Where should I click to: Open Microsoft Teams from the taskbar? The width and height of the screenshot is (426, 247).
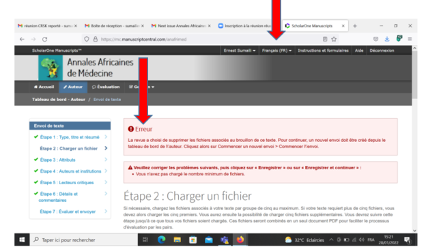[x=225, y=239]
